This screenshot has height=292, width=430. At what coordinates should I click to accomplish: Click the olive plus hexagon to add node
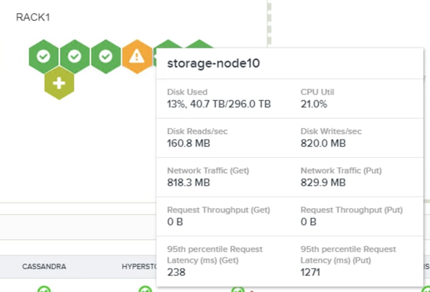click(60, 83)
